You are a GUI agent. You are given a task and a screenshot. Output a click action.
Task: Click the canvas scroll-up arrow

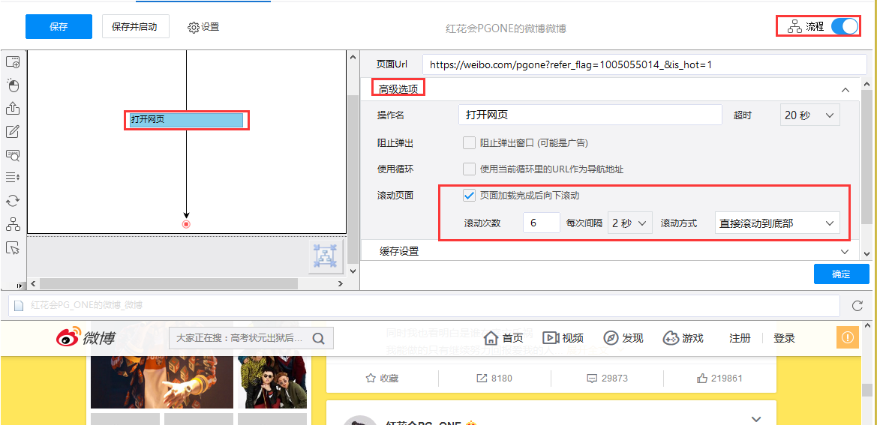353,57
